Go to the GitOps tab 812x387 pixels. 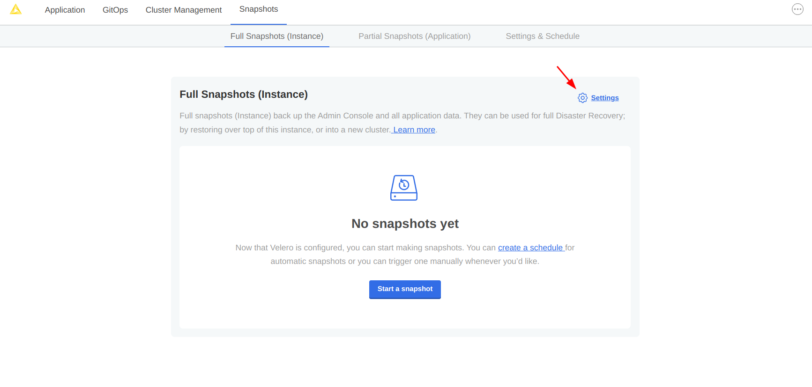115,10
